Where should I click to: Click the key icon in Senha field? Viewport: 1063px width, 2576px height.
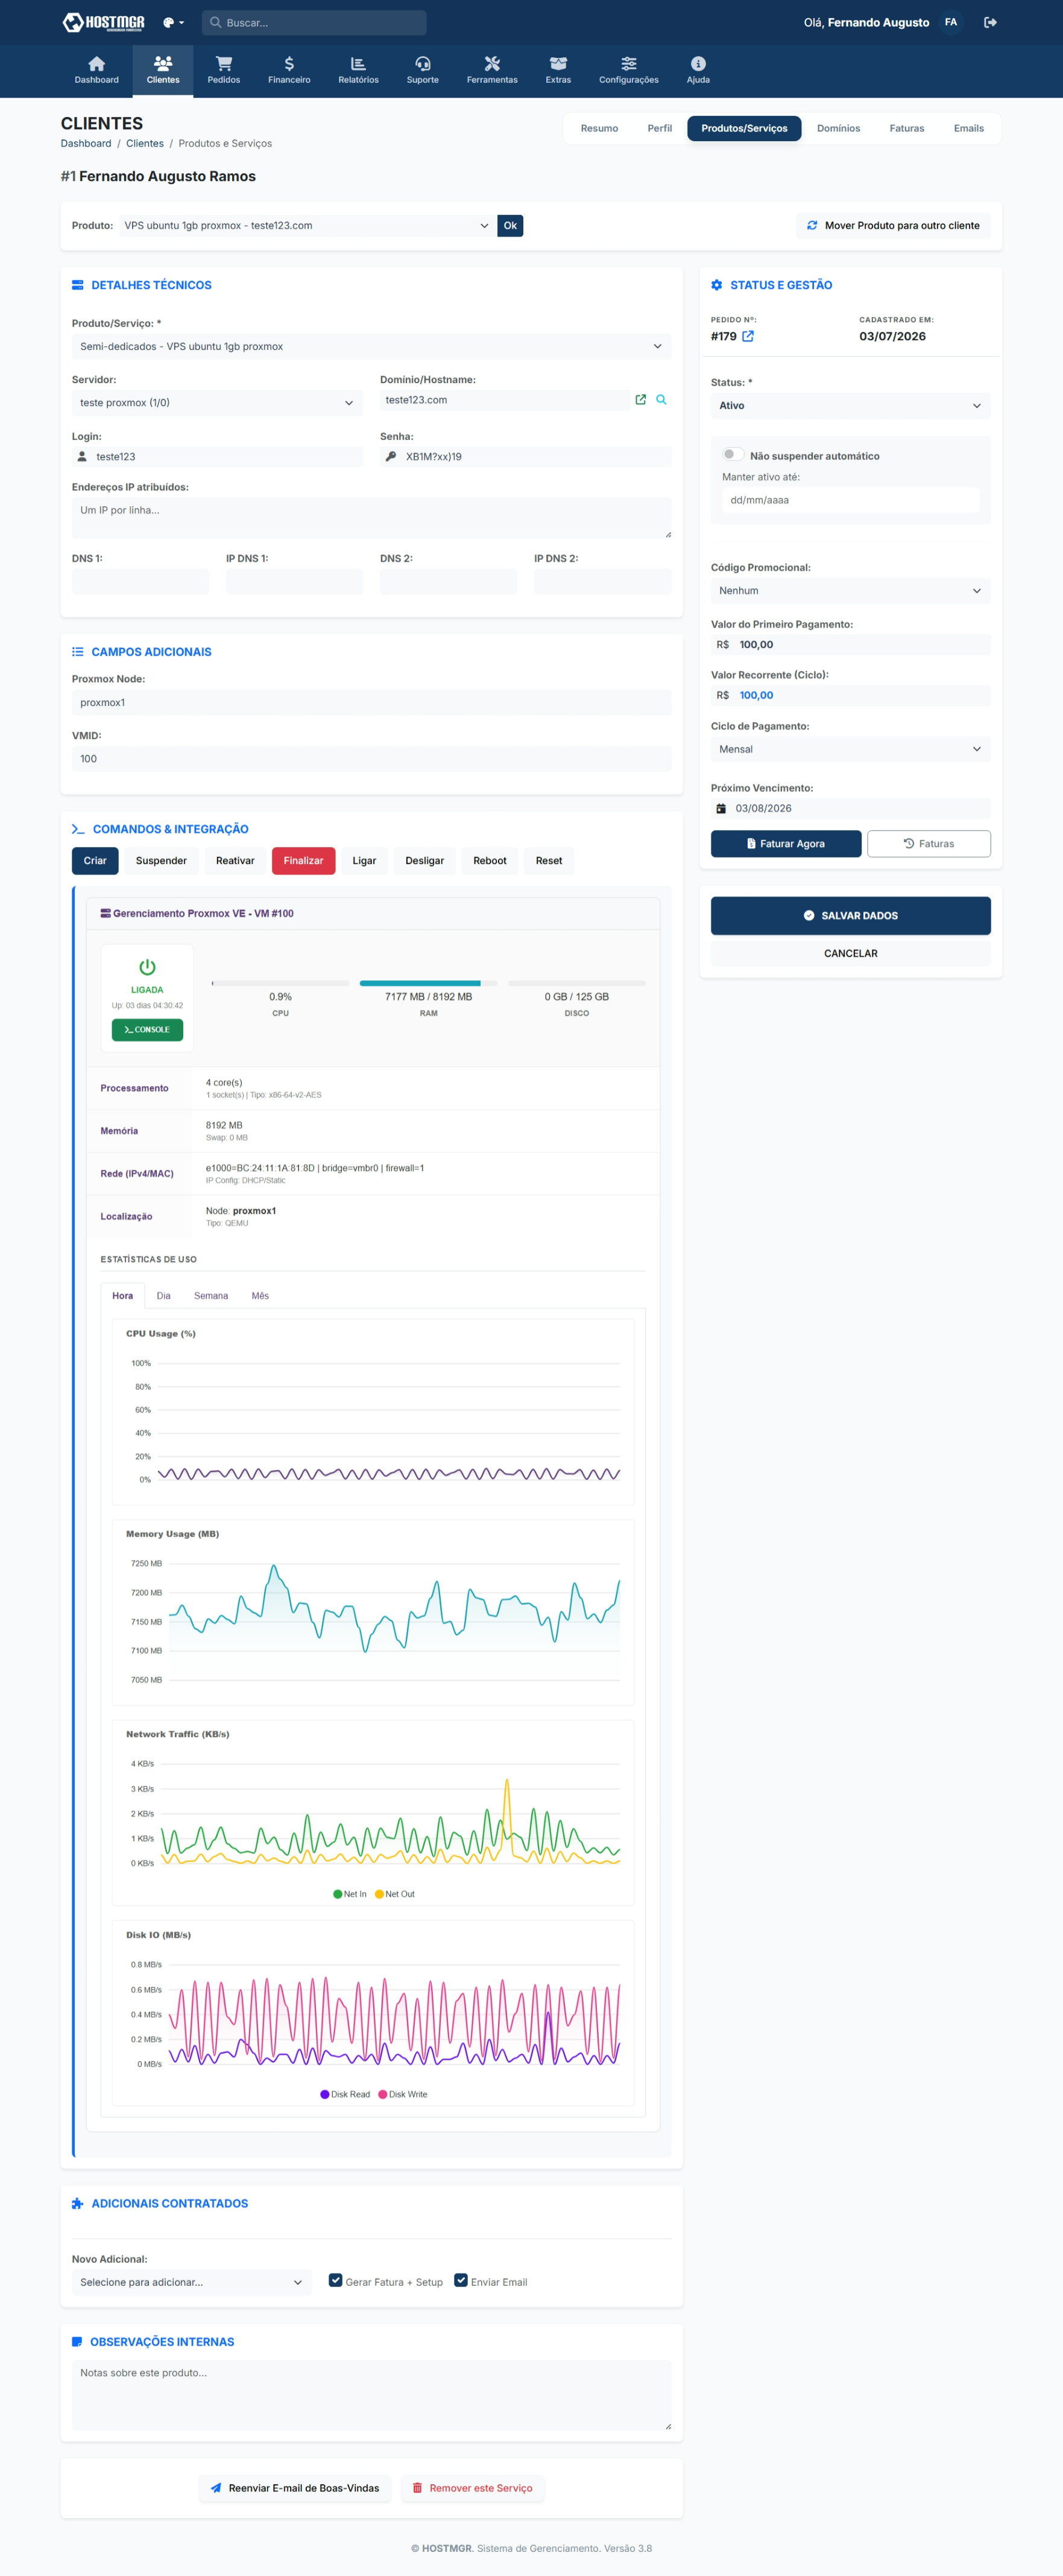point(391,456)
